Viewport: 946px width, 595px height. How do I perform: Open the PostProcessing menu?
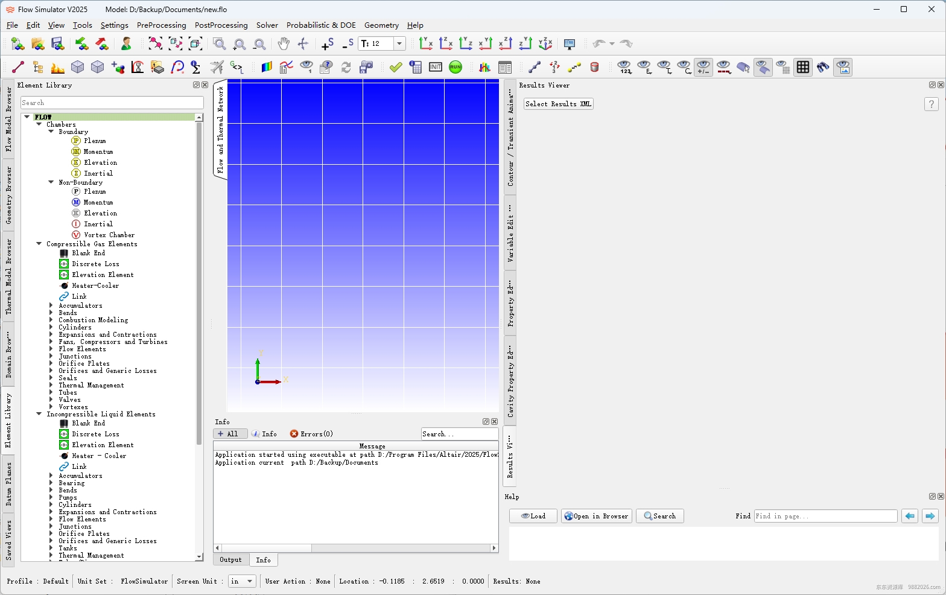click(x=221, y=25)
